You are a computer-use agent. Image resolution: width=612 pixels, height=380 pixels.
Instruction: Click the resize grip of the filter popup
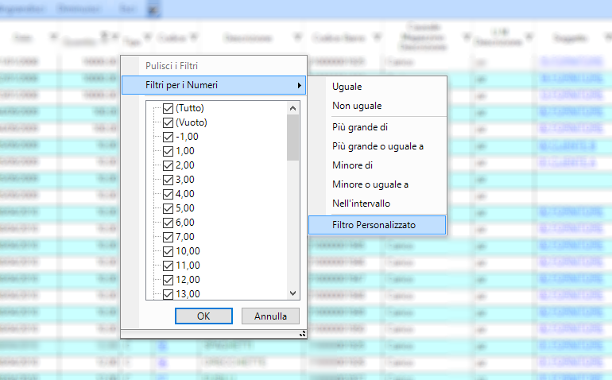[302, 335]
